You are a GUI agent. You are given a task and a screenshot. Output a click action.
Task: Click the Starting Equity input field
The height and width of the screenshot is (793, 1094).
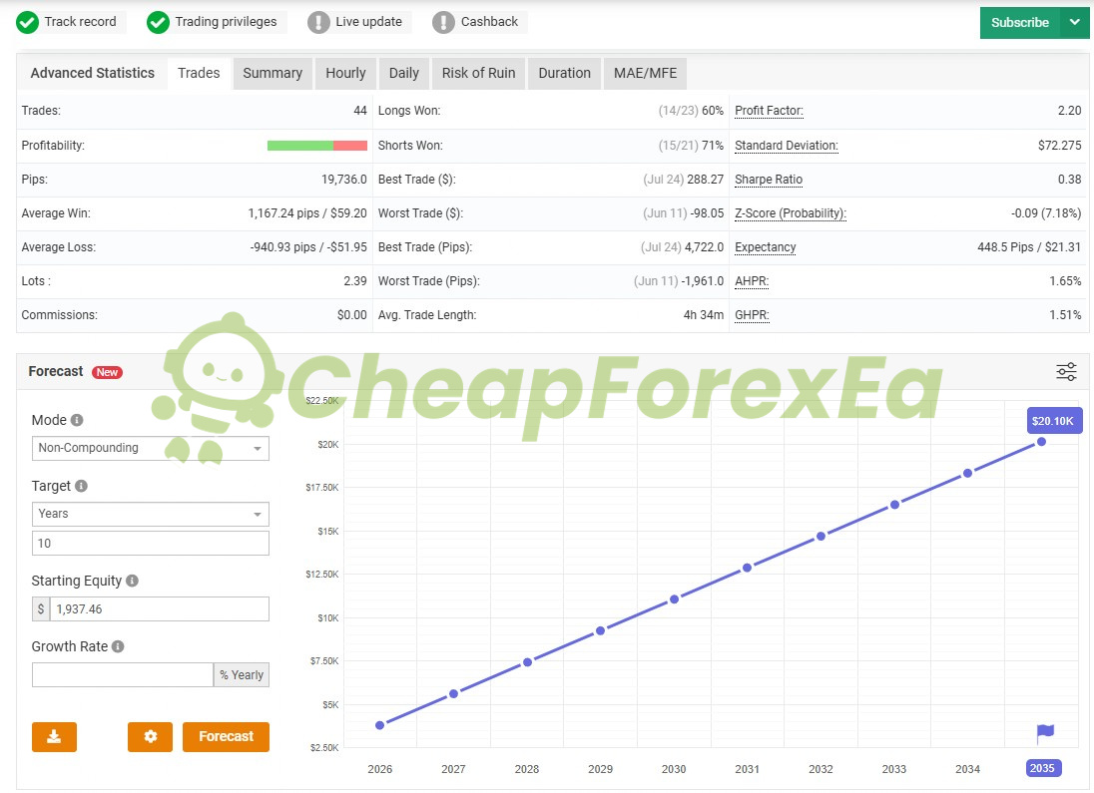pos(159,608)
